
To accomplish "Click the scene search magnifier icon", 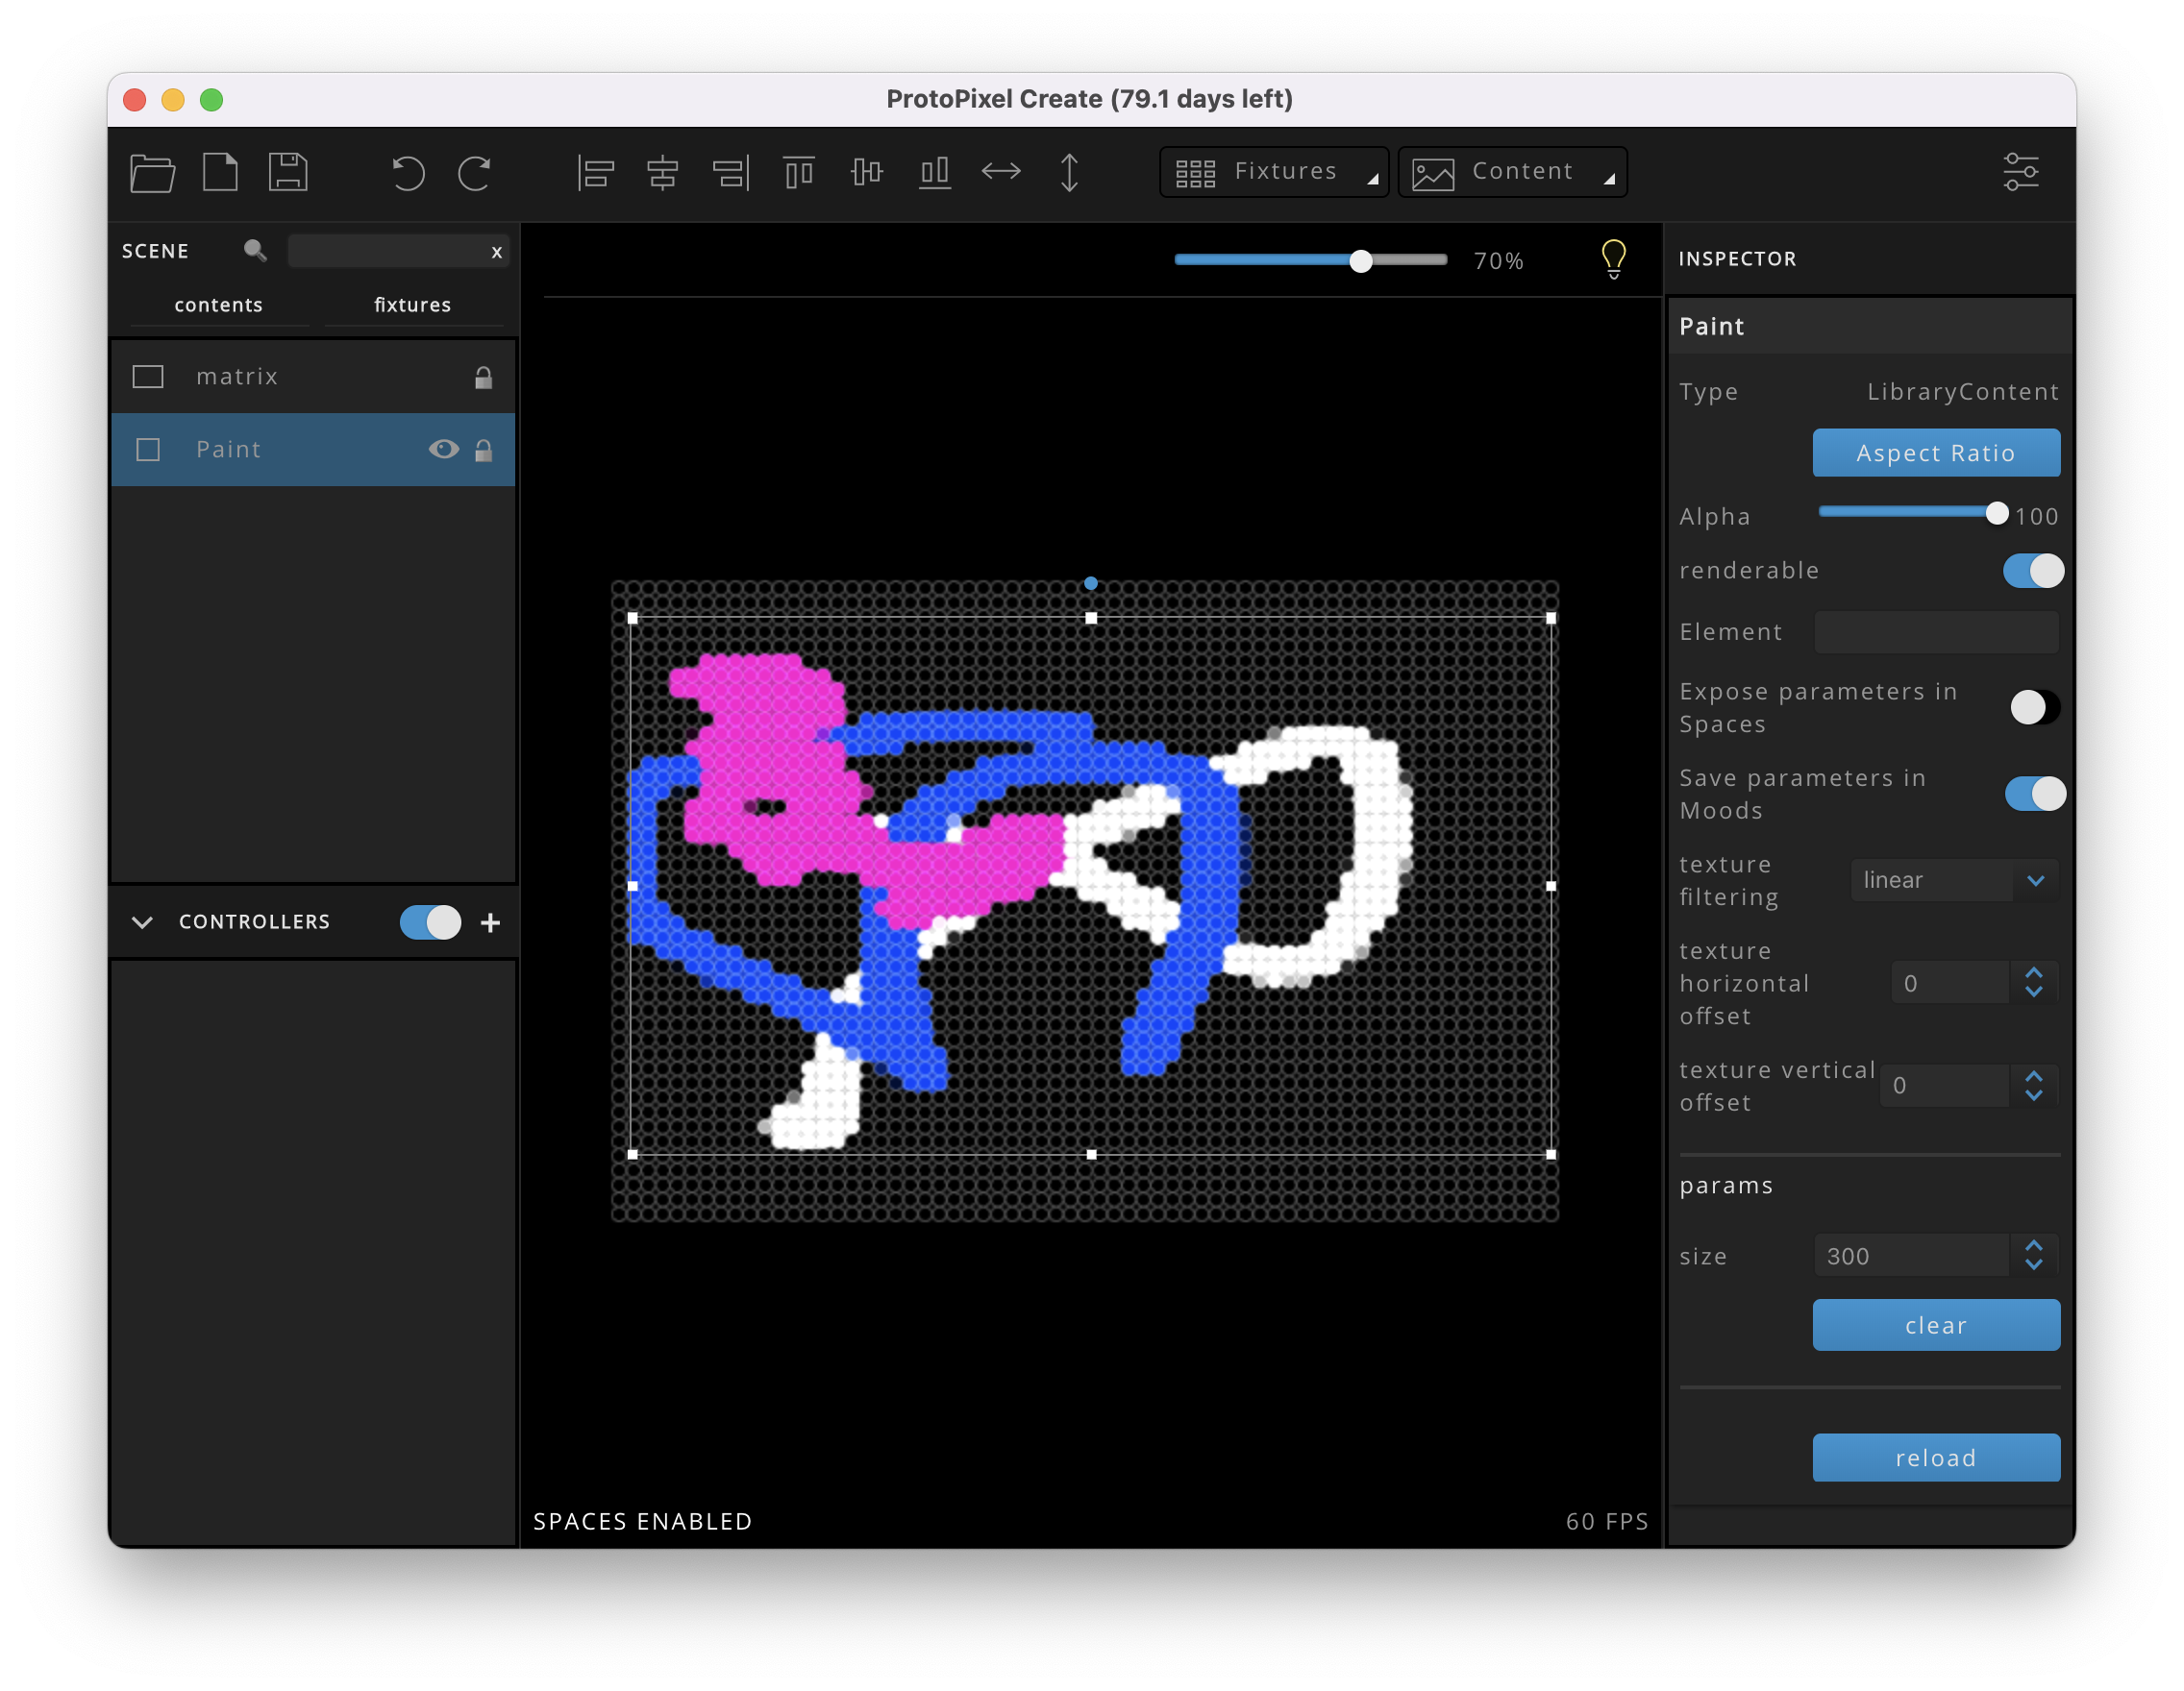I will 255,251.
